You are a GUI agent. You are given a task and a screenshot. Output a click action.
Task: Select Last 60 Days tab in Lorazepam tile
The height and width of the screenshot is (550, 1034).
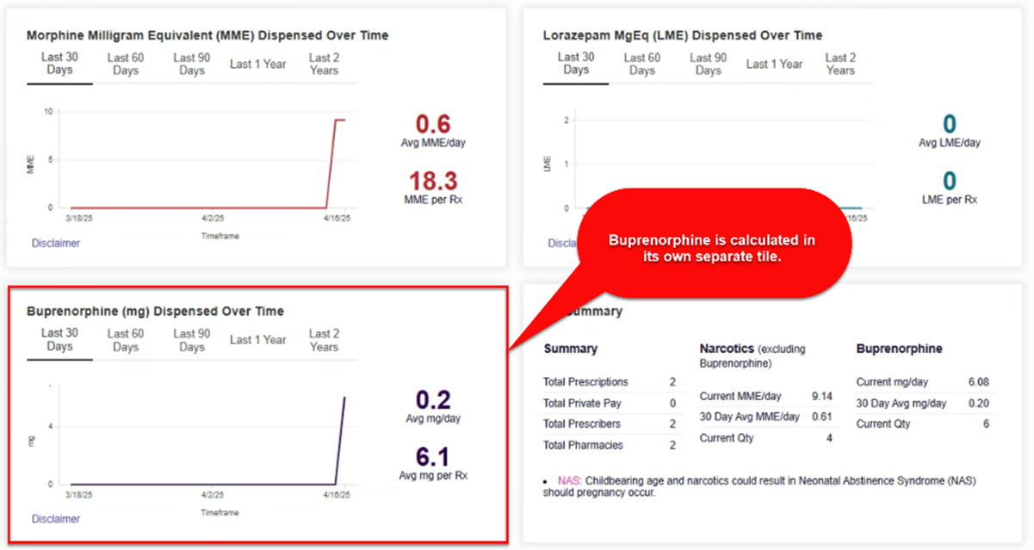point(642,64)
